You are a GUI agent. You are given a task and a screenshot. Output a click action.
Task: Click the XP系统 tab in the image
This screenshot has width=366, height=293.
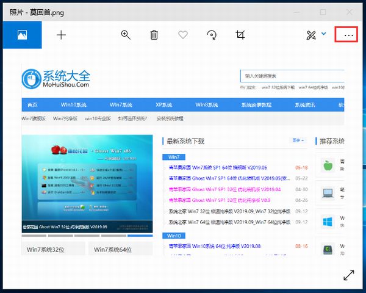pyautogui.click(x=165, y=104)
